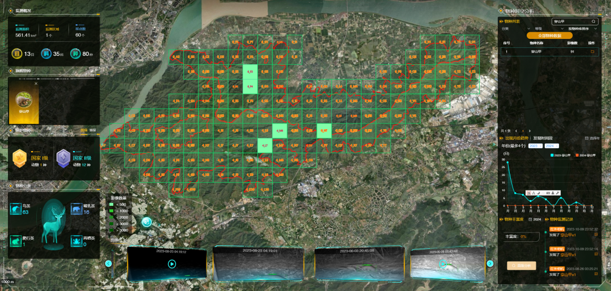611x291 pixels.
Task: Toggle the 选择年 checkbox
Action: pyautogui.click(x=586, y=138)
